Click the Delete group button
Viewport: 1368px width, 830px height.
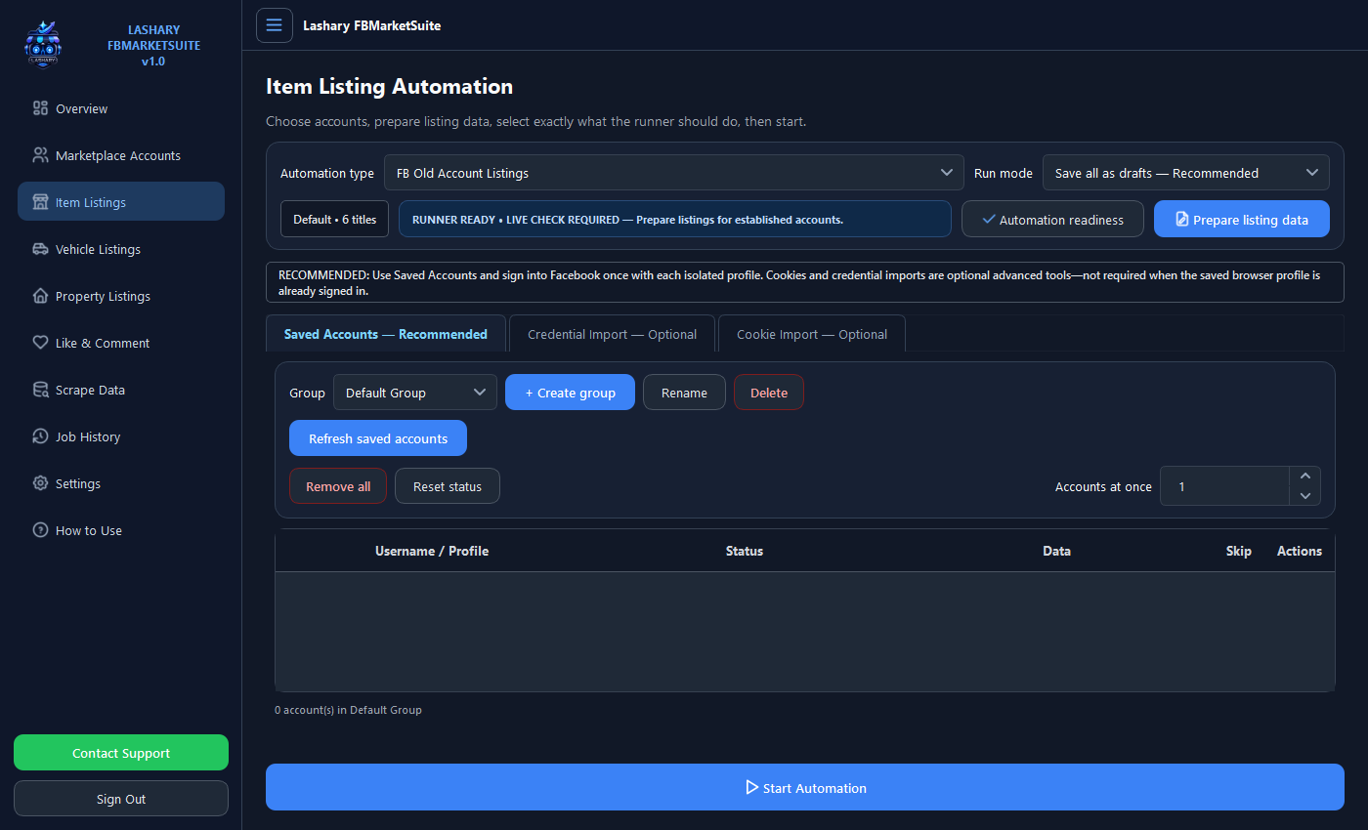[x=769, y=393]
